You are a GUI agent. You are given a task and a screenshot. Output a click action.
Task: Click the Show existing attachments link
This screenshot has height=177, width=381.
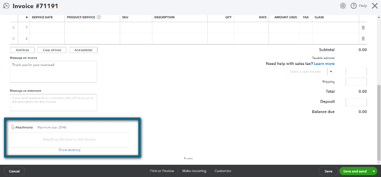pyautogui.click(x=69, y=150)
